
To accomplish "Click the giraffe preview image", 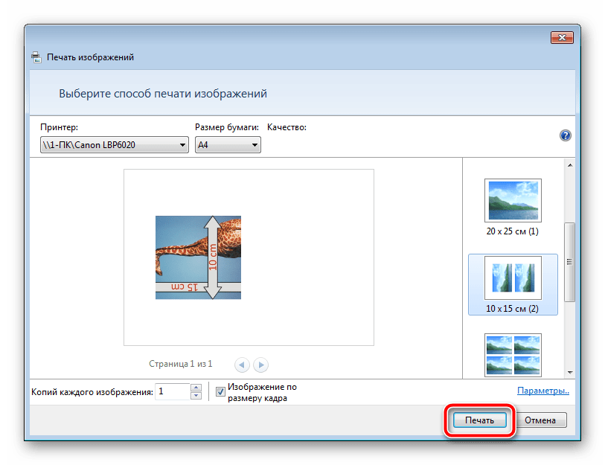I will [198, 257].
